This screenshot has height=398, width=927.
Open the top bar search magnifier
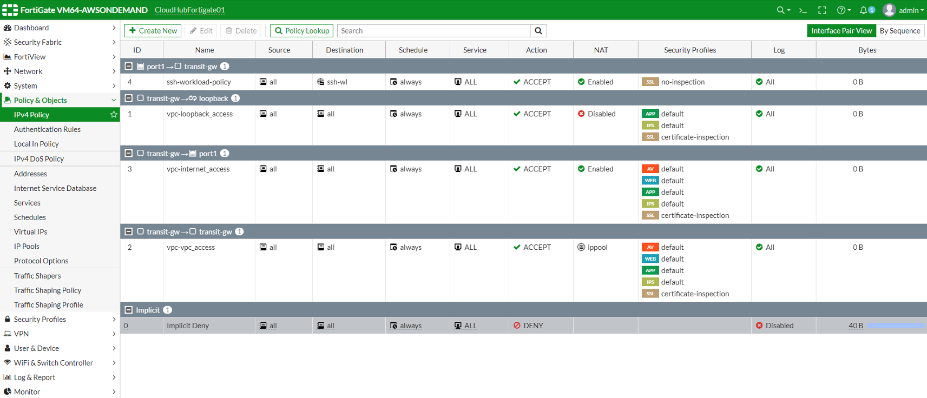(x=783, y=10)
